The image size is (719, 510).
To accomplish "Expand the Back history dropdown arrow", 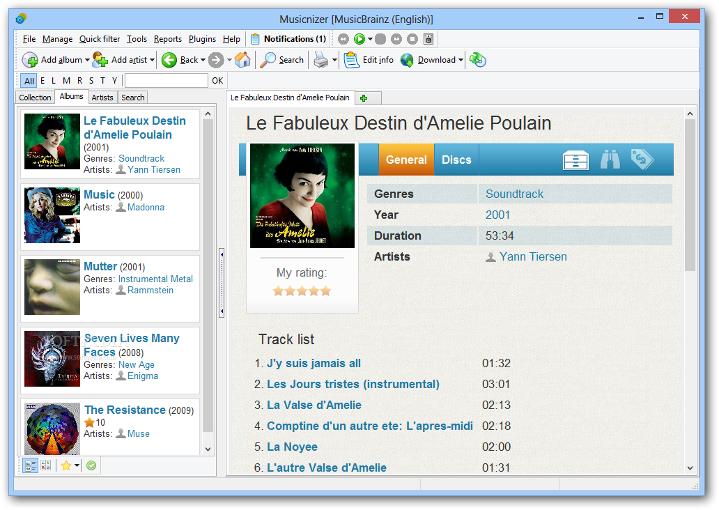I will coord(203,60).
